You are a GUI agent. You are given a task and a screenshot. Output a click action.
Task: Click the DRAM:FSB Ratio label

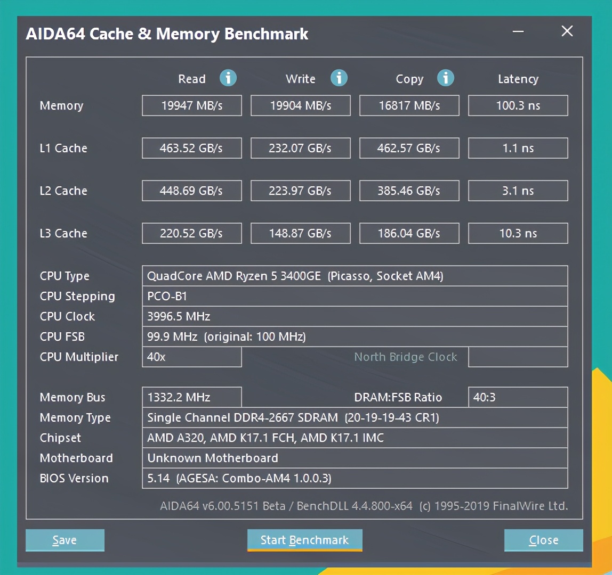[398, 397]
